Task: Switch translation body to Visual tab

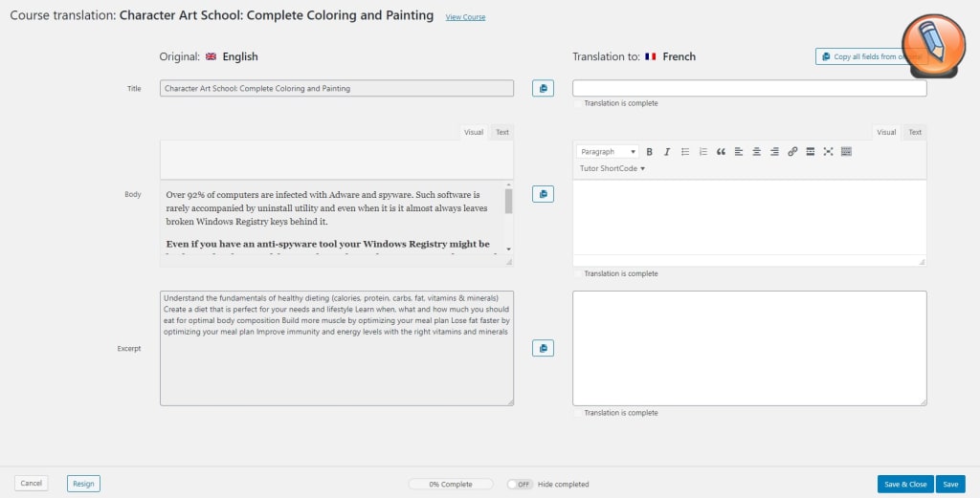Action: pyautogui.click(x=886, y=132)
